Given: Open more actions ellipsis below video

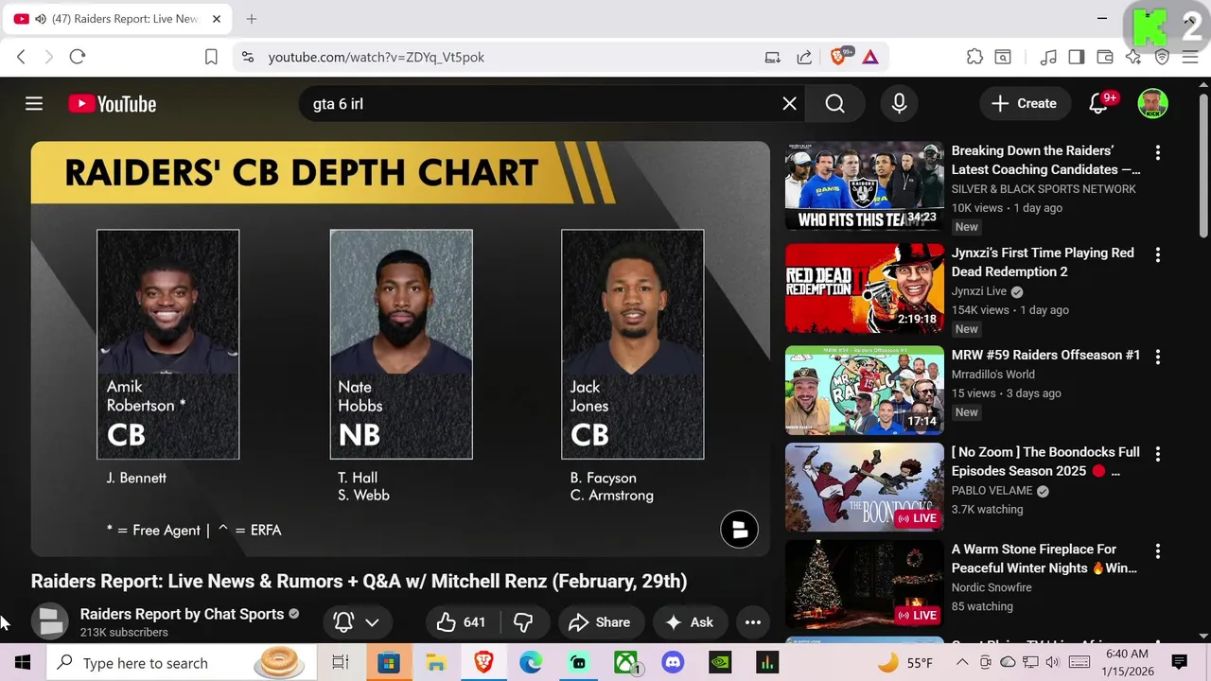Looking at the screenshot, I should tap(753, 622).
